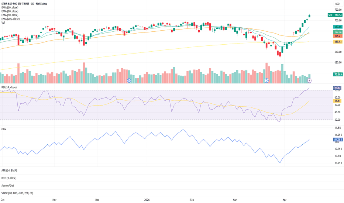Expand the collapsed VROC (20, 400...) pane
344x203 pixels.
pos(17,193)
